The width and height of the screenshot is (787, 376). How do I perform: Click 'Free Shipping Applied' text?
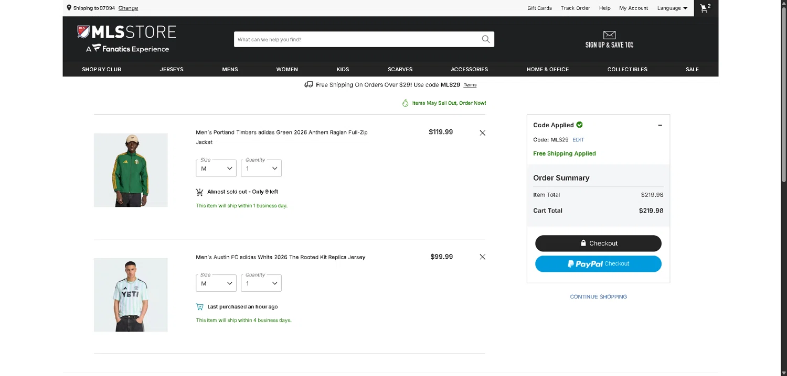pos(565,153)
